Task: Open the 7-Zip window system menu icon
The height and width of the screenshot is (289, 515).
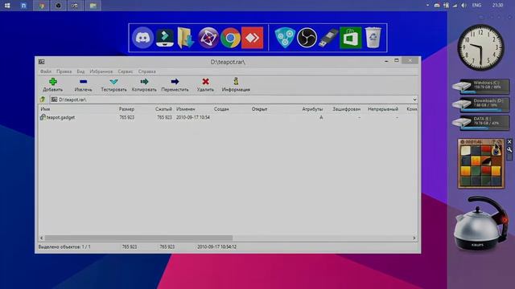Action: pos(41,62)
